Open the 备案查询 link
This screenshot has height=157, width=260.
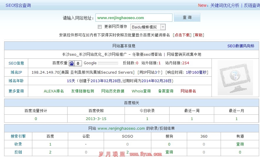166,91
